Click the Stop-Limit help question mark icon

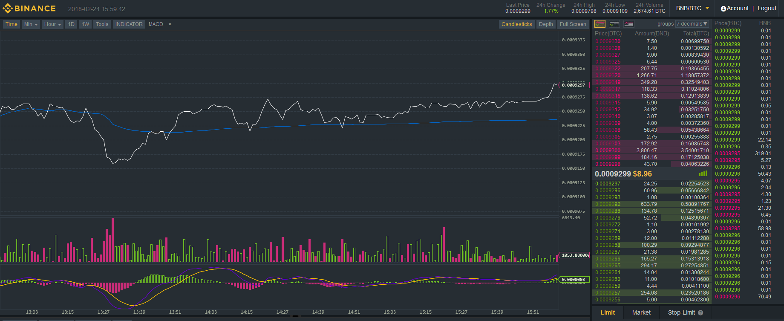(700, 313)
